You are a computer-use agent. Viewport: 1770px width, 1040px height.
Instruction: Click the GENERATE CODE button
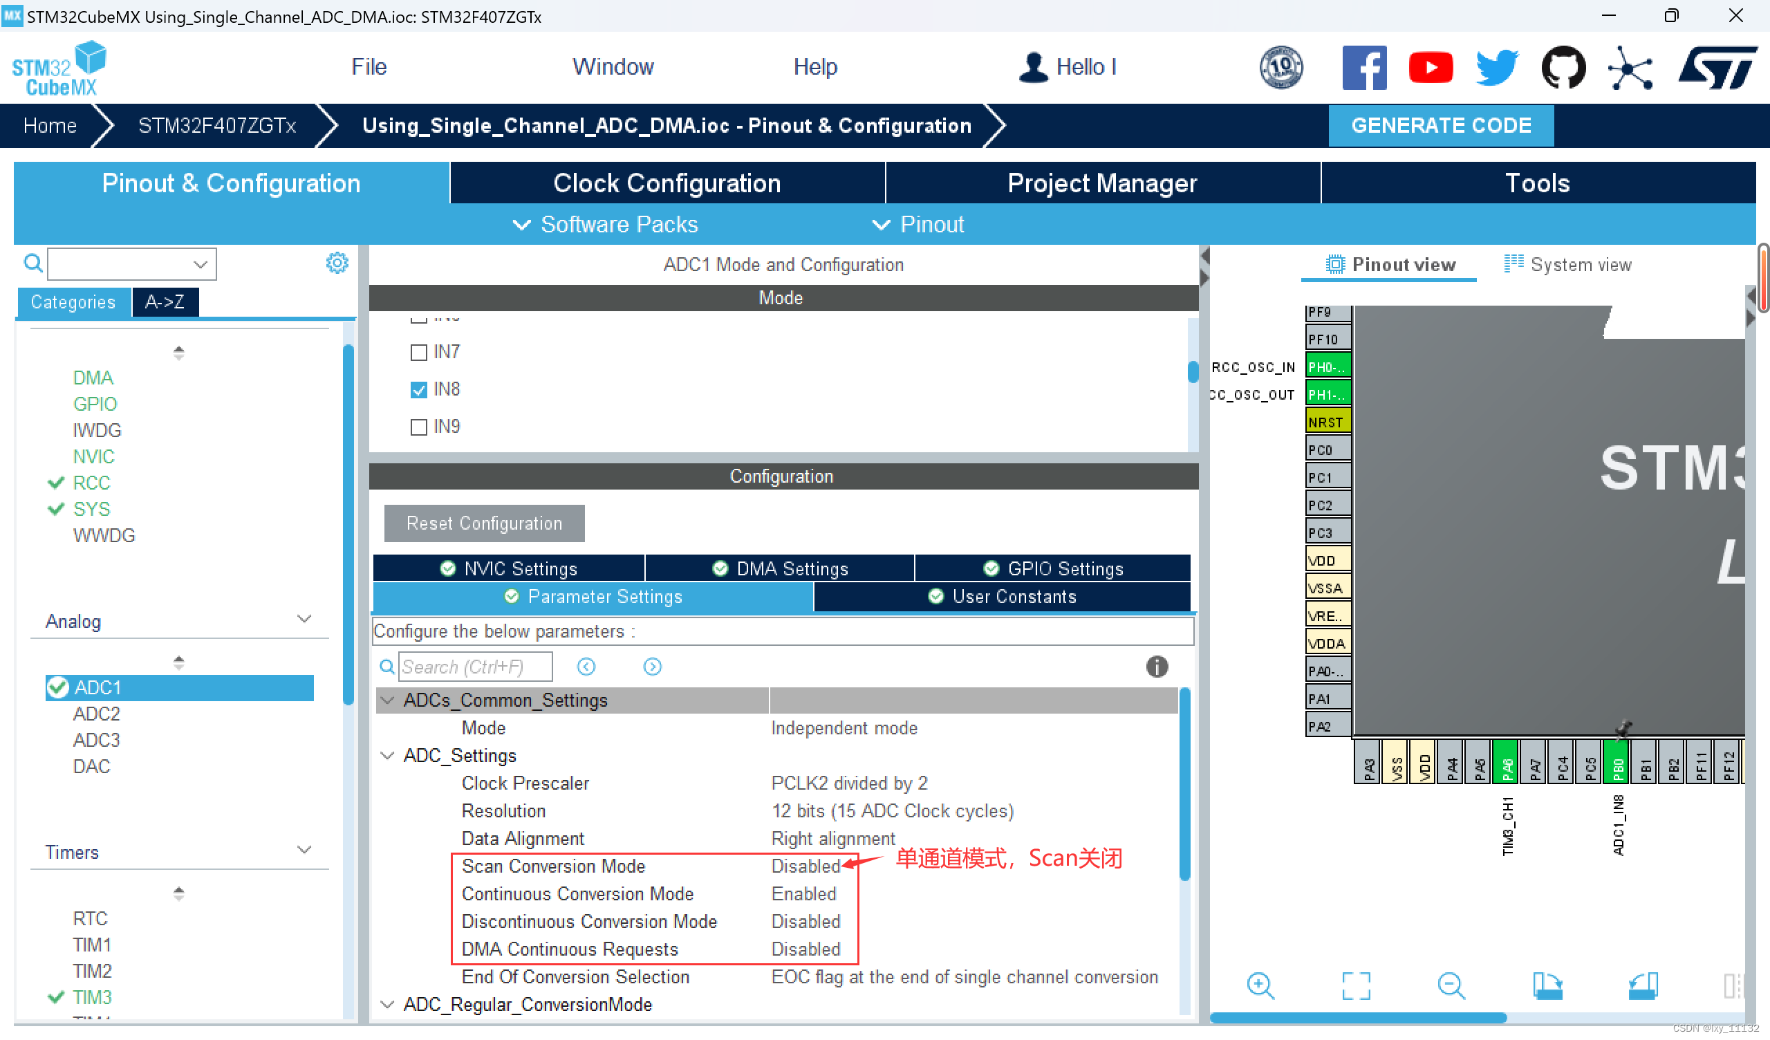(x=1441, y=126)
